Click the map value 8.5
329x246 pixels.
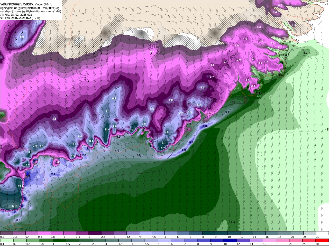point(73,156)
